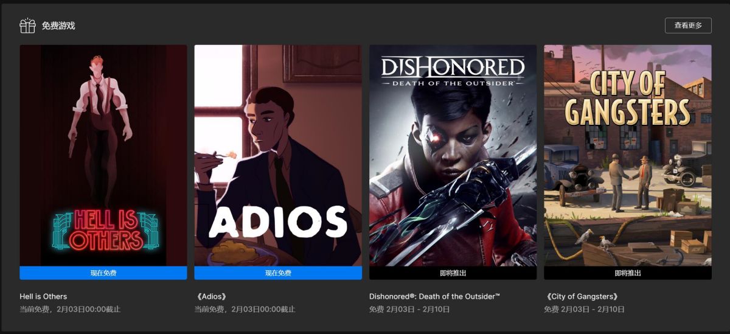This screenshot has width=730, height=334.
Task: Open the Adios game cover image
Action: click(278, 155)
